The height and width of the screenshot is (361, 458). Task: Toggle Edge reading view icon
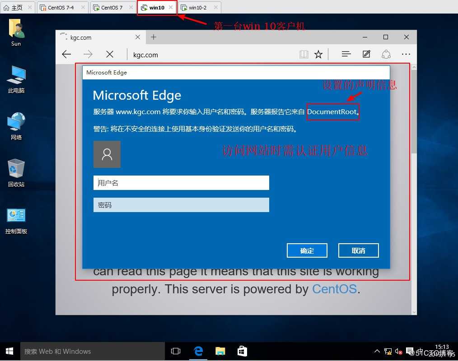click(304, 54)
